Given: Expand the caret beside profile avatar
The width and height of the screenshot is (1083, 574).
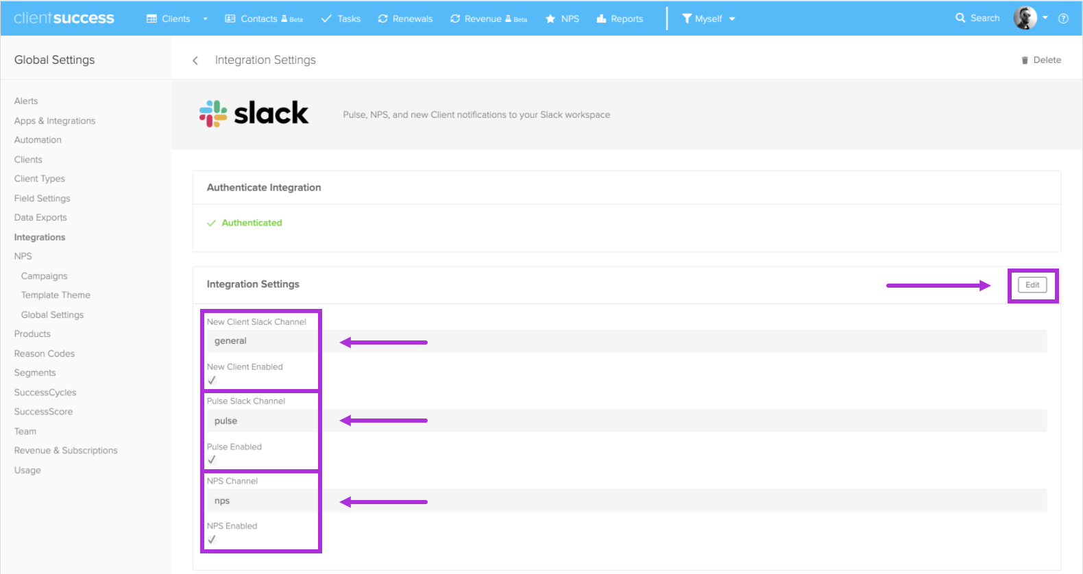Looking at the screenshot, I should 1045,18.
